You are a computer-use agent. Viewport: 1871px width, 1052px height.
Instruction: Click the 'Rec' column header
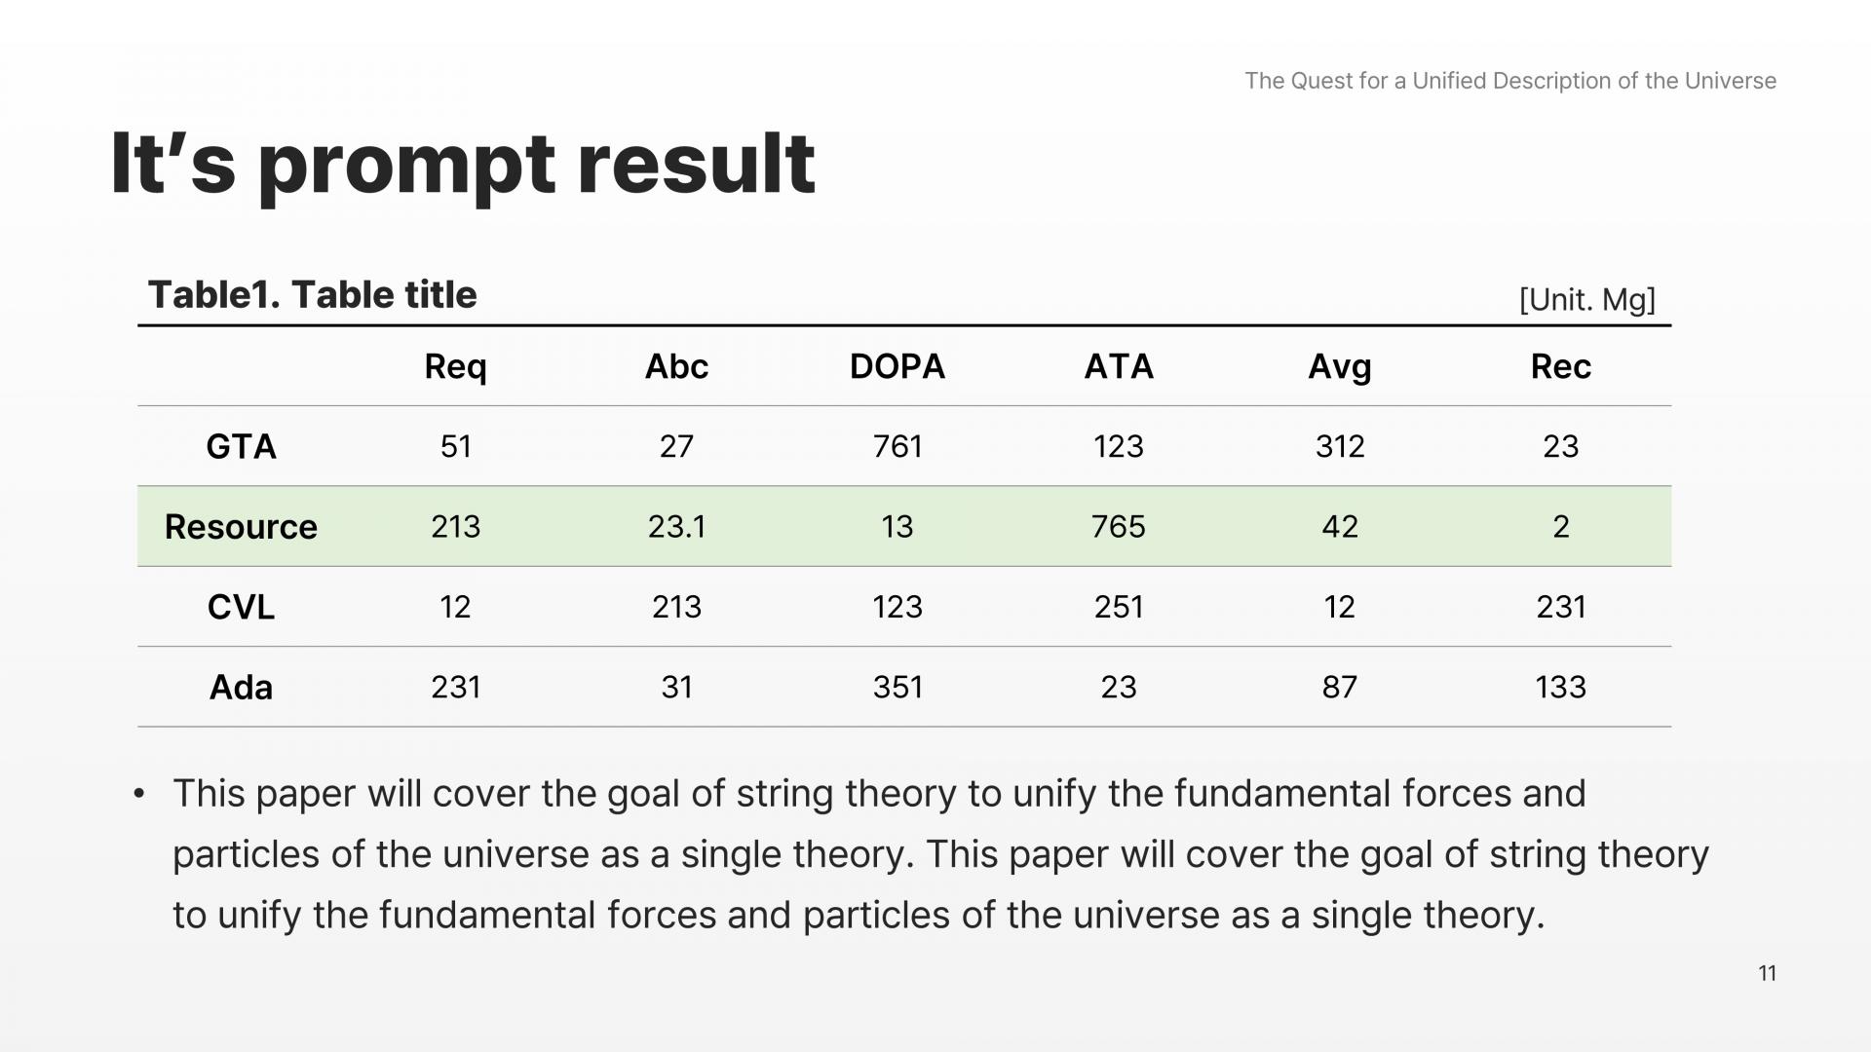tap(1560, 366)
